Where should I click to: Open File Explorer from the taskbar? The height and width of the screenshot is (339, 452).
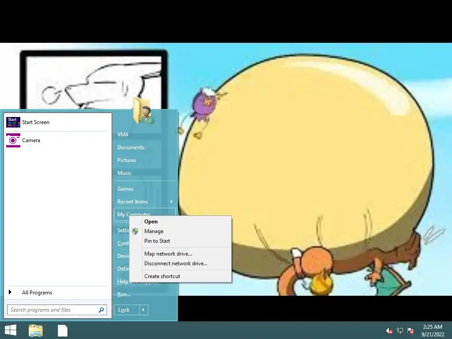[36, 331]
